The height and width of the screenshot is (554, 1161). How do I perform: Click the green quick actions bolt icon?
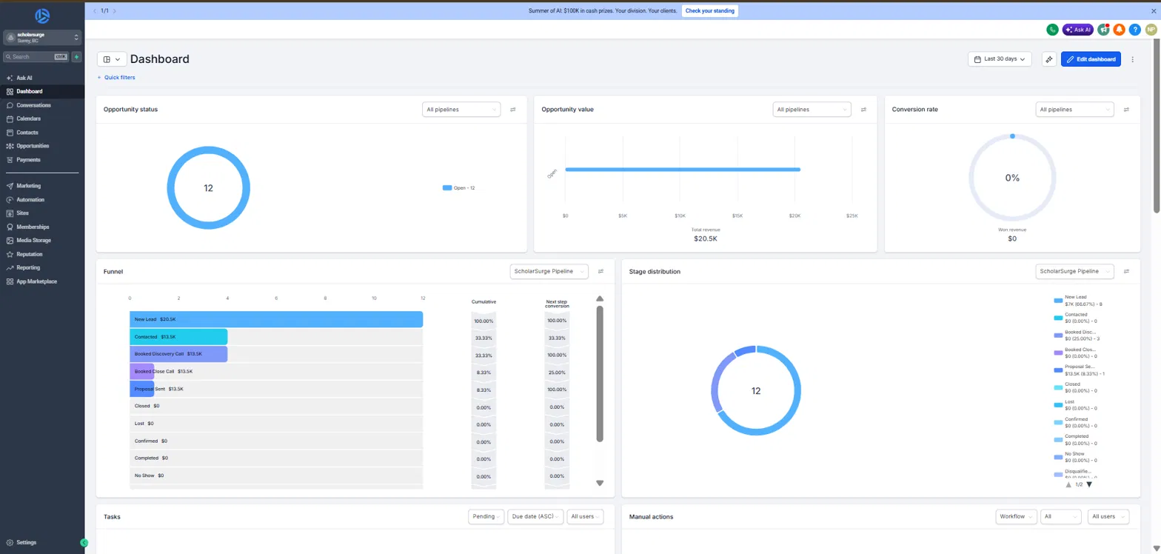[76, 57]
